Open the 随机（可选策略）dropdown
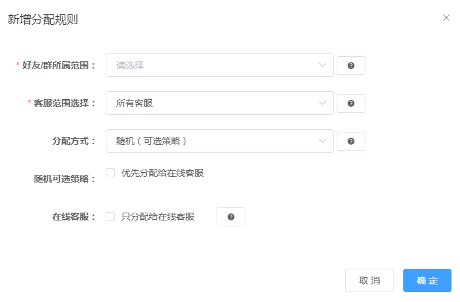The width and height of the screenshot is (460, 302). (209, 141)
